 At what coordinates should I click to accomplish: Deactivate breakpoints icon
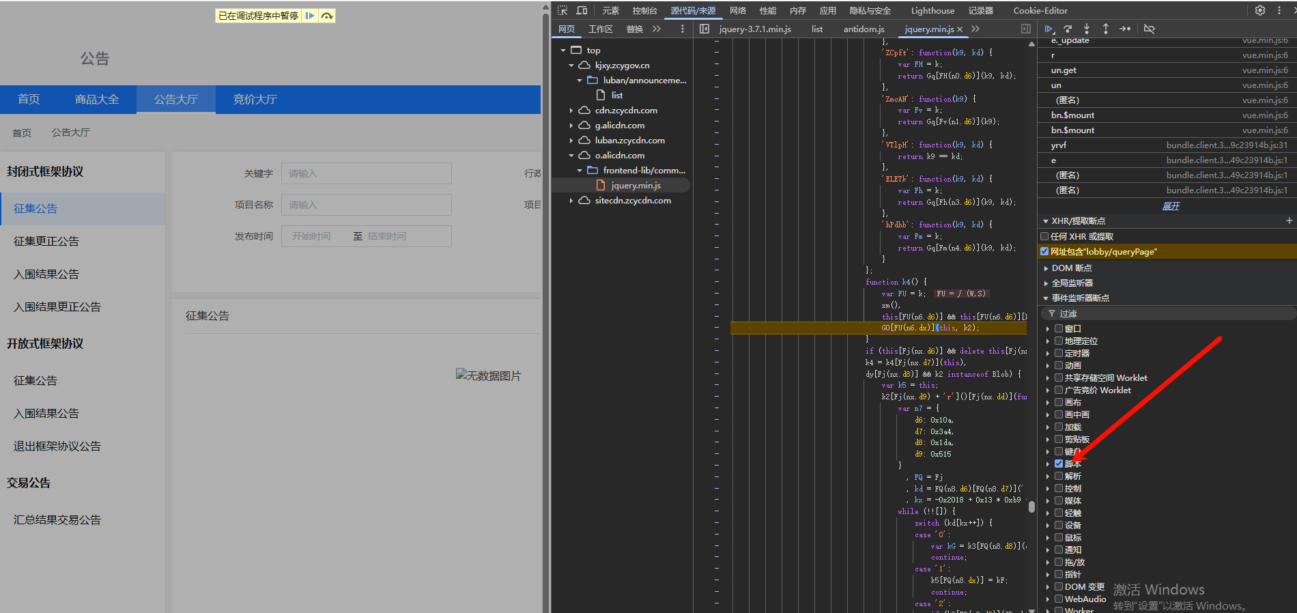1150,29
